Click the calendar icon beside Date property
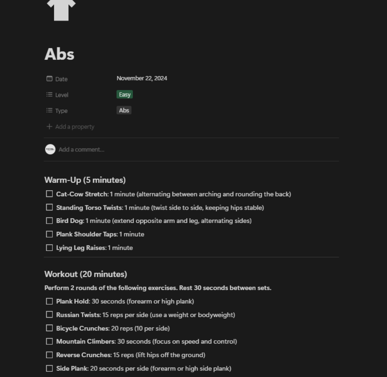 (49, 79)
